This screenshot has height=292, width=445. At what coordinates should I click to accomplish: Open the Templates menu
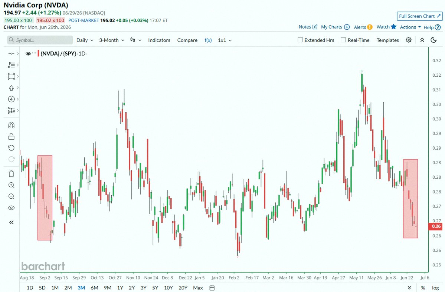pyautogui.click(x=388, y=40)
